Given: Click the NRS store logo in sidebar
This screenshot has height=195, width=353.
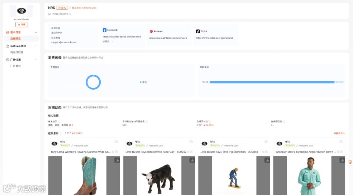Looking at the screenshot, I should 21,11.
